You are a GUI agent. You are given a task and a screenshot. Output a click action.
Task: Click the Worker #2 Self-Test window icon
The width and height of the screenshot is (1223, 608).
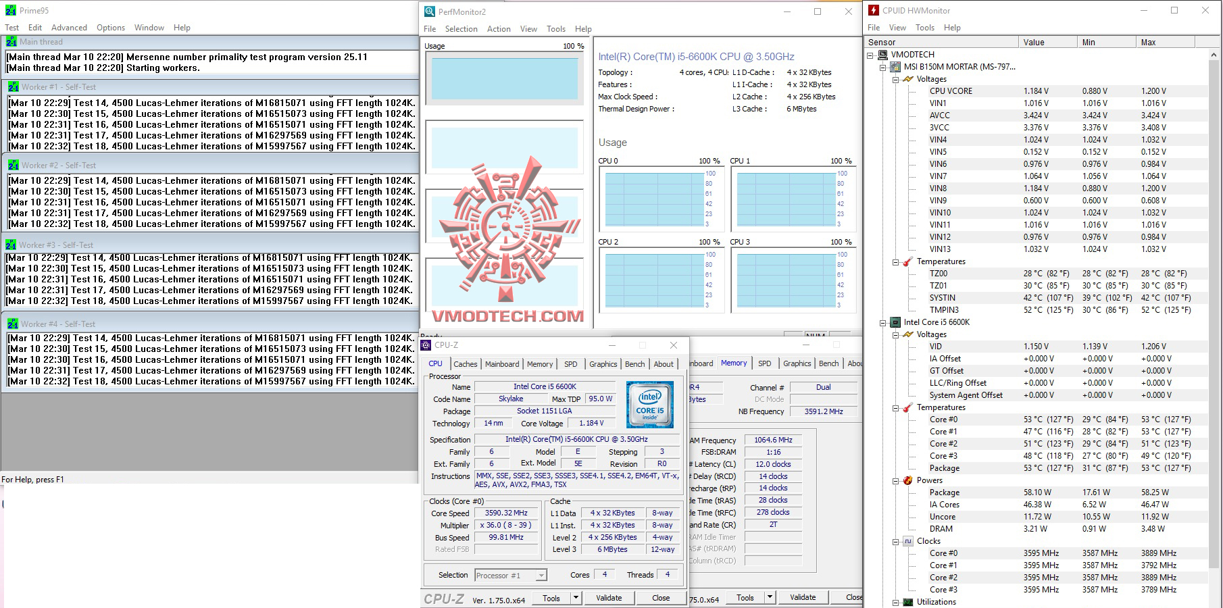click(x=14, y=166)
